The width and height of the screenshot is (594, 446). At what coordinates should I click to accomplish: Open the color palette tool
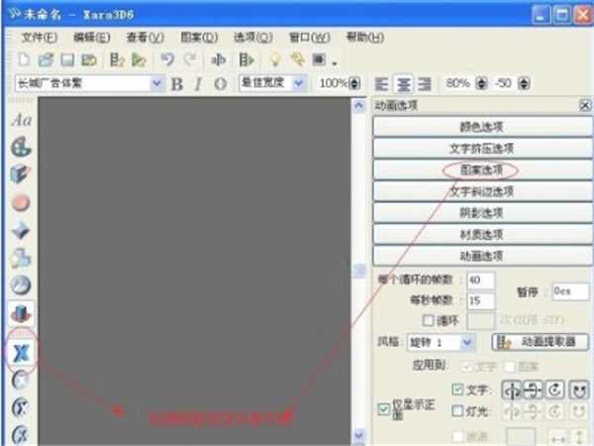[x=21, y=147]
